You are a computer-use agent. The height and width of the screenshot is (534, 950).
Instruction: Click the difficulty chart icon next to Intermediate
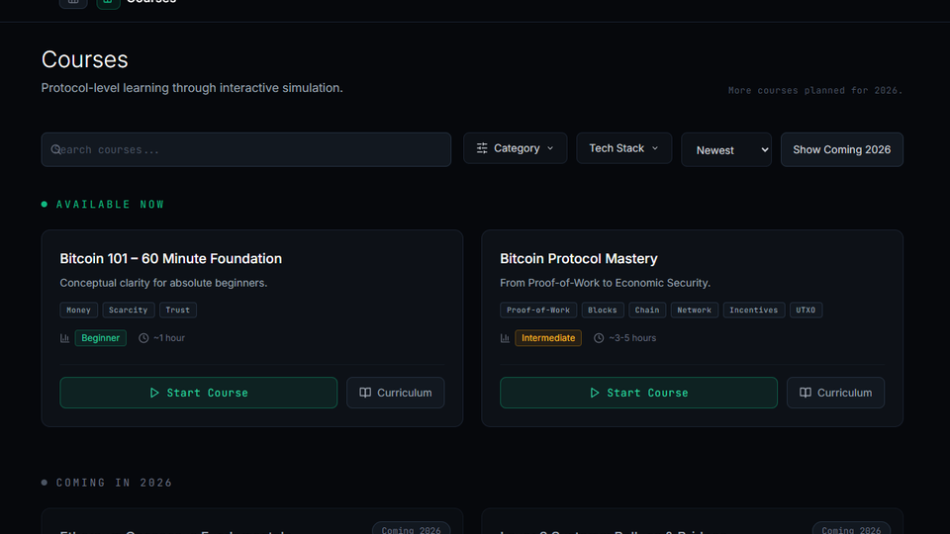click(x=505, y=338)
